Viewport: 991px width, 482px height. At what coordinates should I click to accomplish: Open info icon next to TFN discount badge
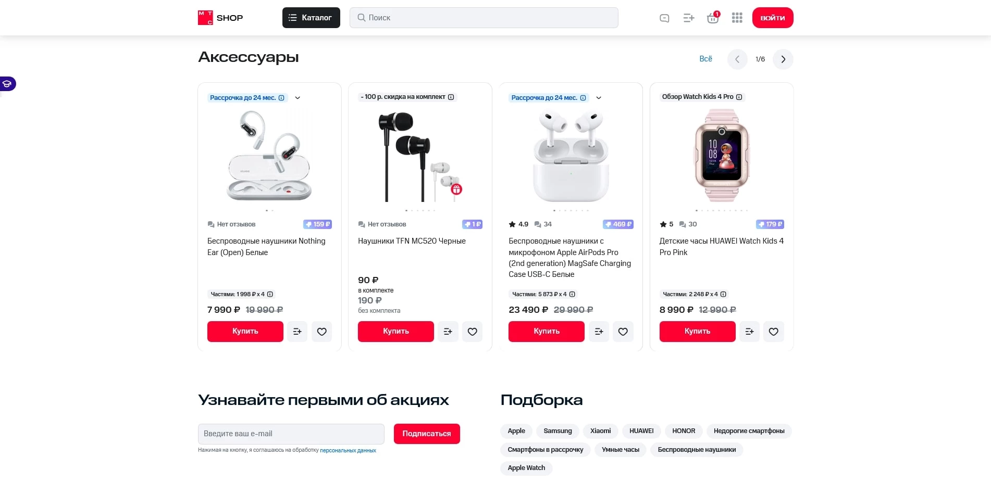451,97
